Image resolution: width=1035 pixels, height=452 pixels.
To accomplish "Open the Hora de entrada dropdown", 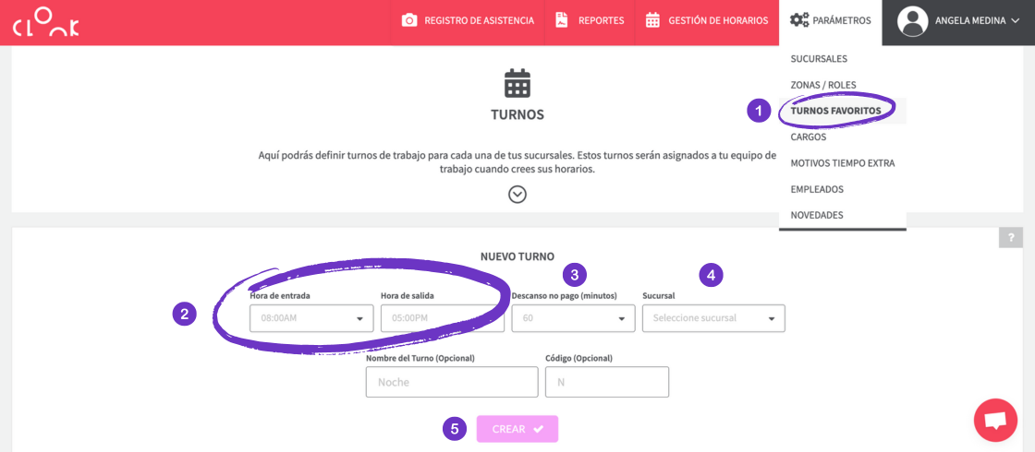I will (x=311, y=318).
